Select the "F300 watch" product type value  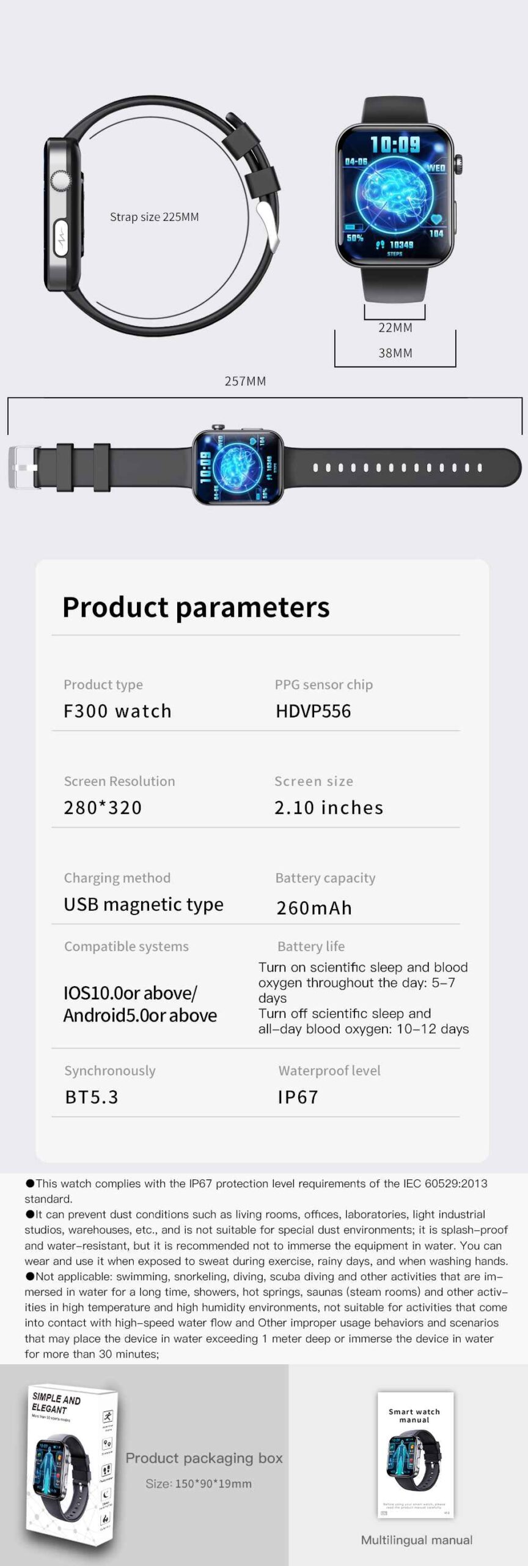pos(117,711)
